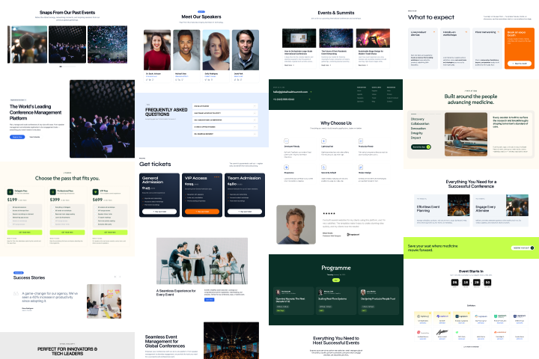
Task: Expand the fifth FAQ question
Action: click(x=225, y=134)
